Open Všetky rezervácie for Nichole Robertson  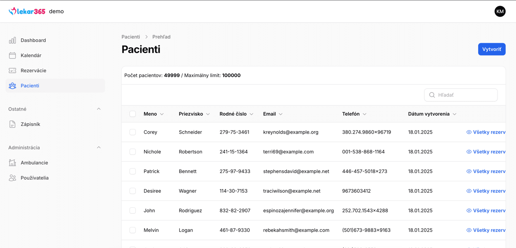485,152
